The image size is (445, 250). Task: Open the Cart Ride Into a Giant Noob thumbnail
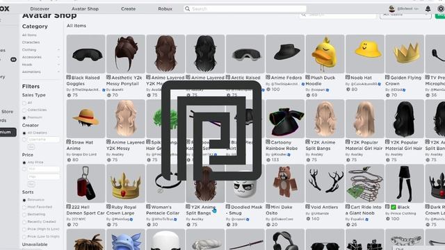pyautogui.click(x=364, y=183)
